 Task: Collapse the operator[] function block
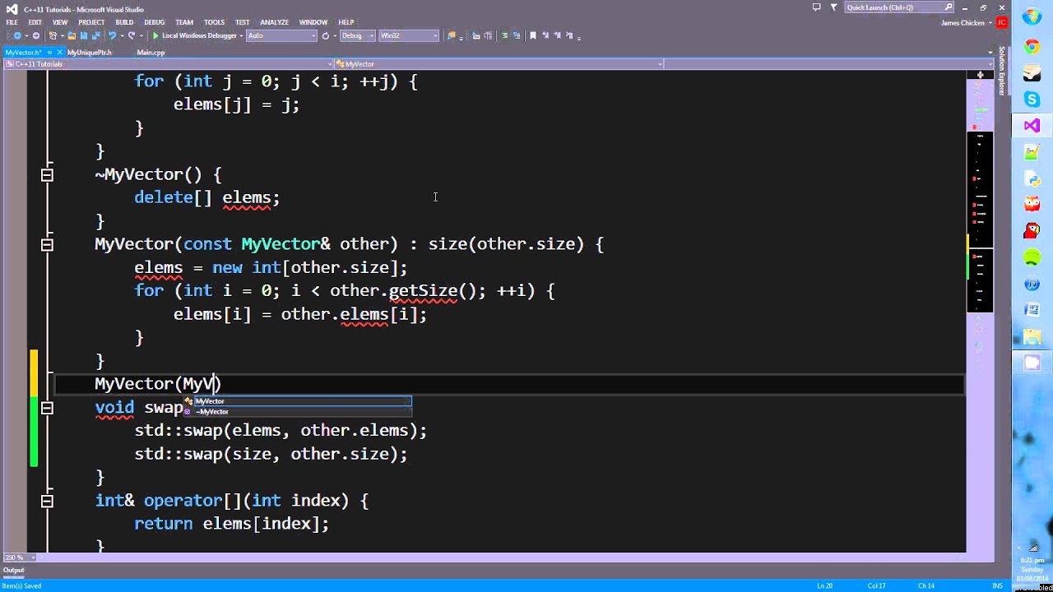point(47,501)
